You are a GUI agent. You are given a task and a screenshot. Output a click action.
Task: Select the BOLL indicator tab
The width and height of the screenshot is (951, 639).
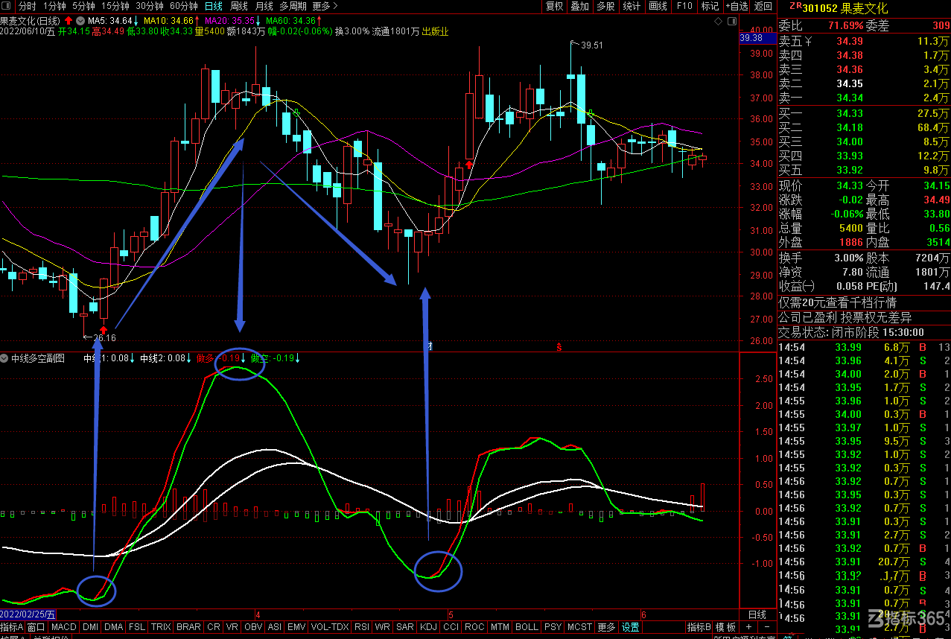[x=527, y=627]
